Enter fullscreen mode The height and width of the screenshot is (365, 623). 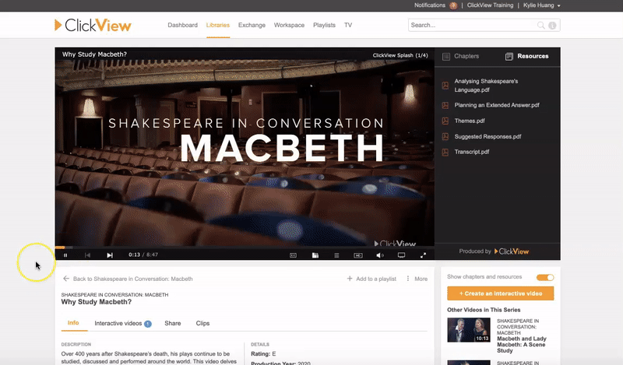tap(423, 255)
